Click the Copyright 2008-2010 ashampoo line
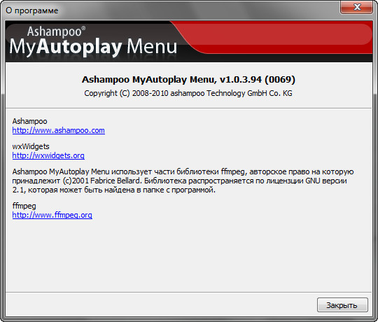 click(188, 93)
